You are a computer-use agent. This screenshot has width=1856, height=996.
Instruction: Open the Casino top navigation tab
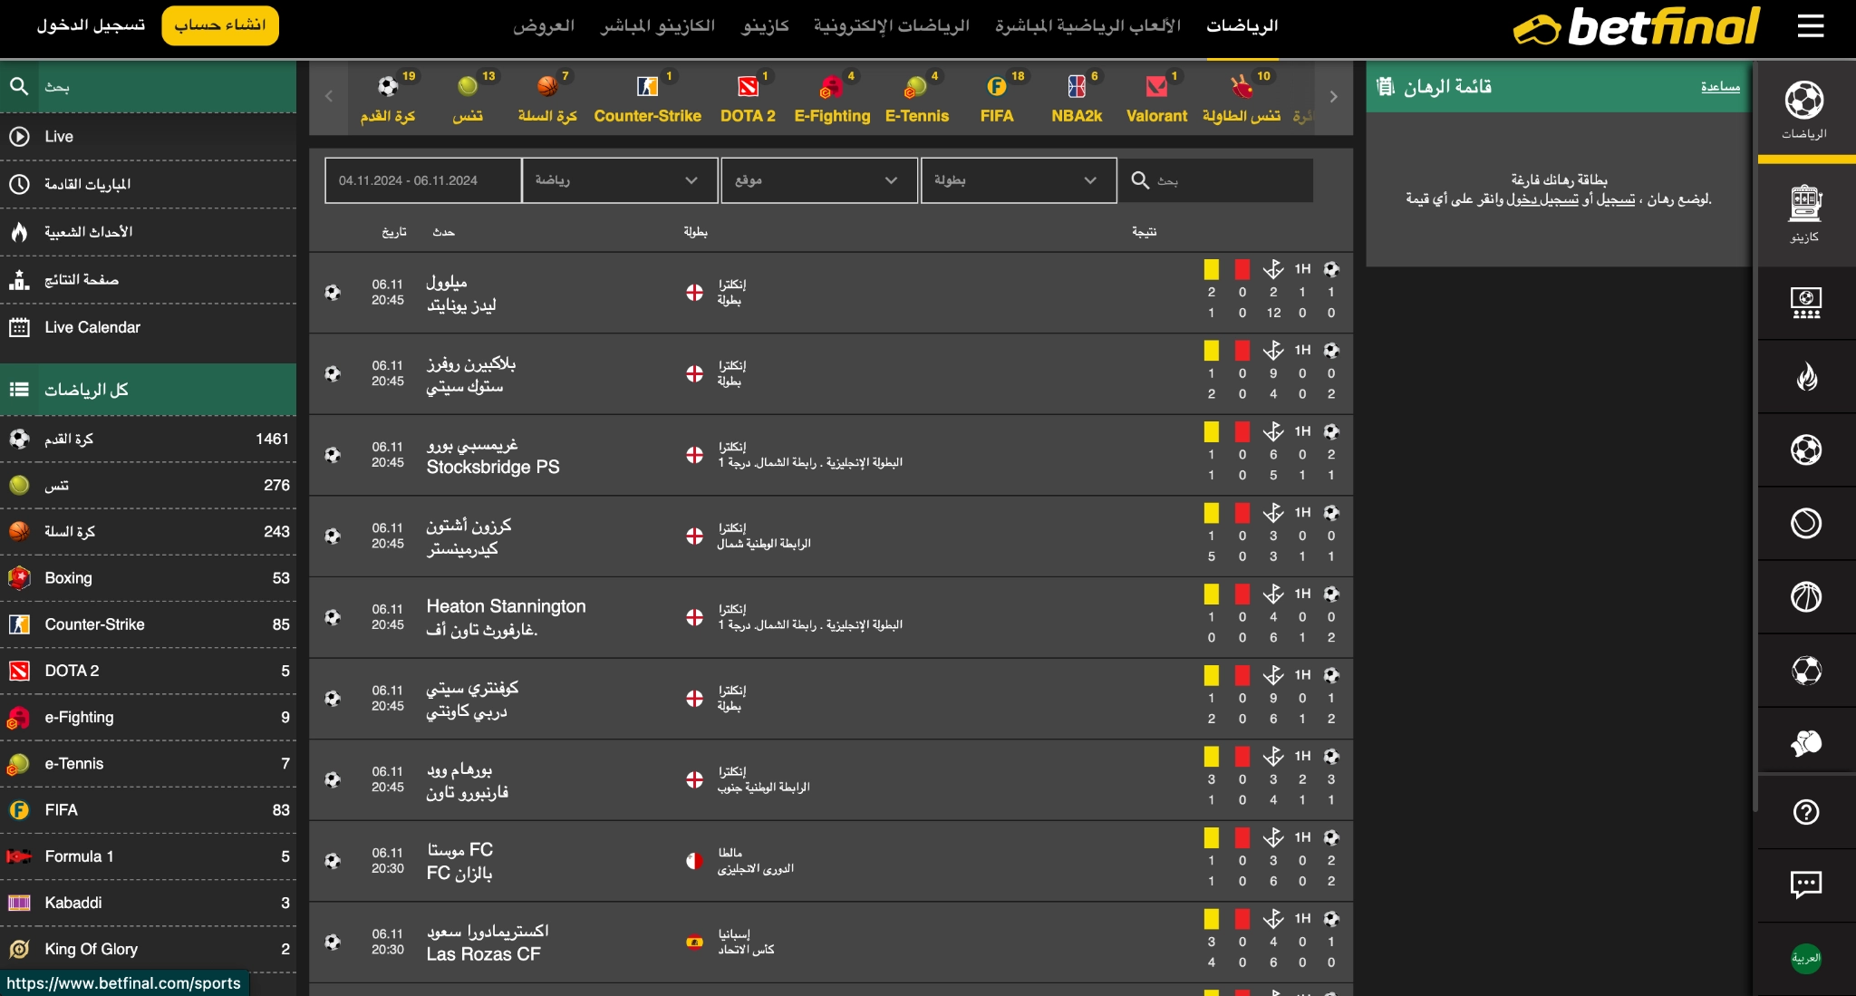click(x=765, y=25)
